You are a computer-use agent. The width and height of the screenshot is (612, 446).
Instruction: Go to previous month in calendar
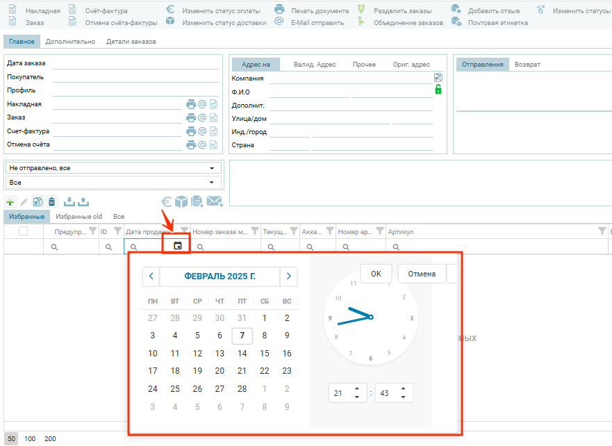click(x=151, y=276)
